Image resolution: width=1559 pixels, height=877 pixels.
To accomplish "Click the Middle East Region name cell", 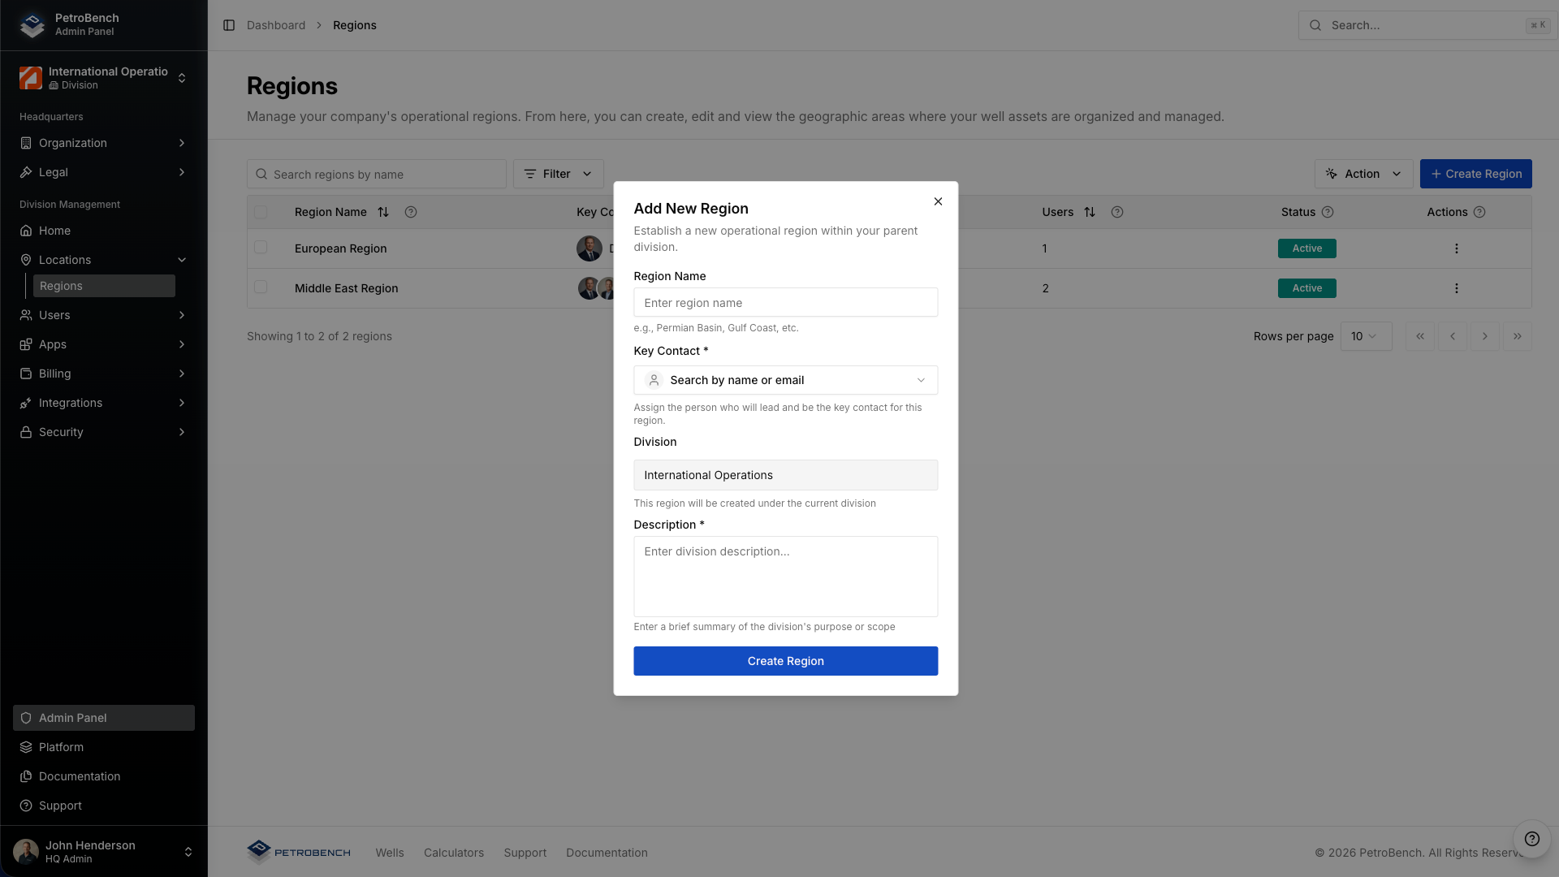I will tap(346, 288).
